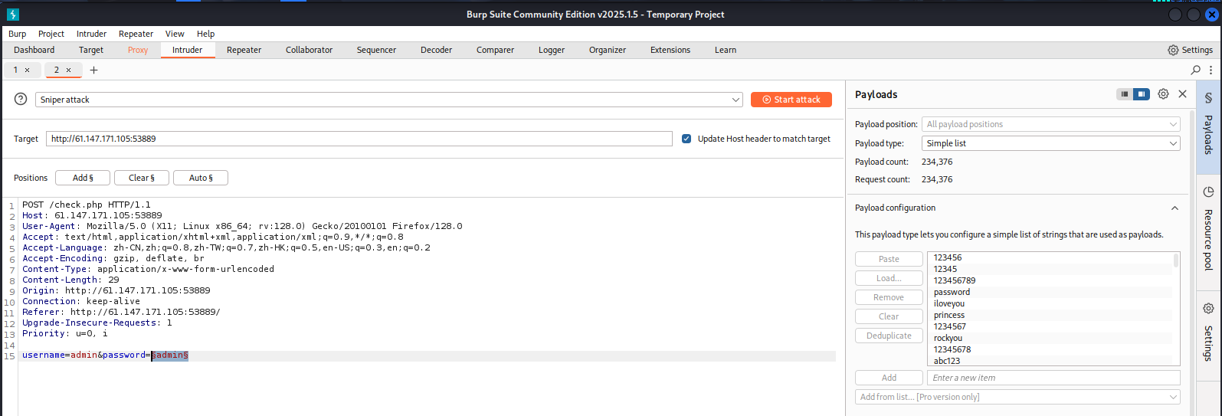This screenshot has height=416, width=1222.
Task: Switch to right panel layout icon
Action: pos(1142,94)
